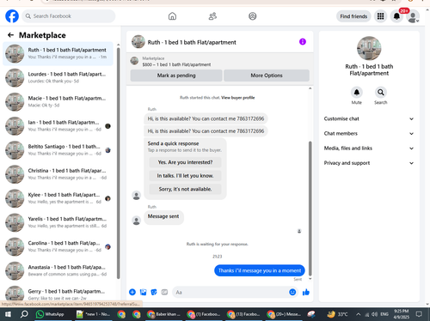
Task: Click the large listing photo in right panel
Action: [369, 48]
